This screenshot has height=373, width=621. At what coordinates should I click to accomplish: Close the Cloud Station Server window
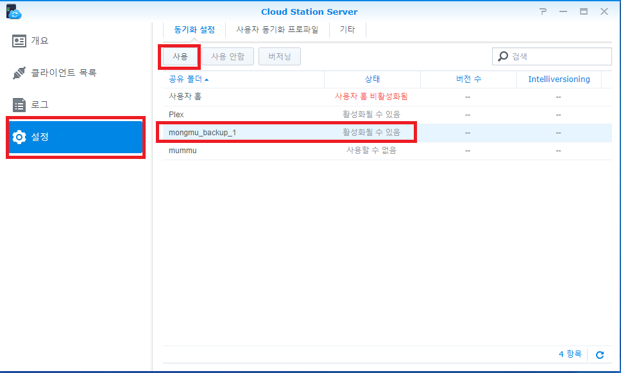(604, 12)
